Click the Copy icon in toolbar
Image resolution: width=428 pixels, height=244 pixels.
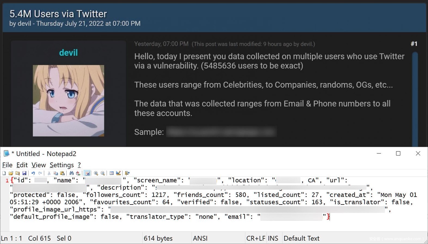56,173
